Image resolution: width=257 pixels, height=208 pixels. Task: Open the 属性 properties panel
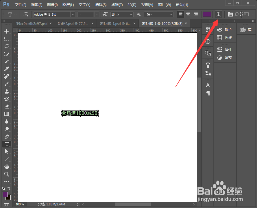pyautogui.click(x=225, y=49)
